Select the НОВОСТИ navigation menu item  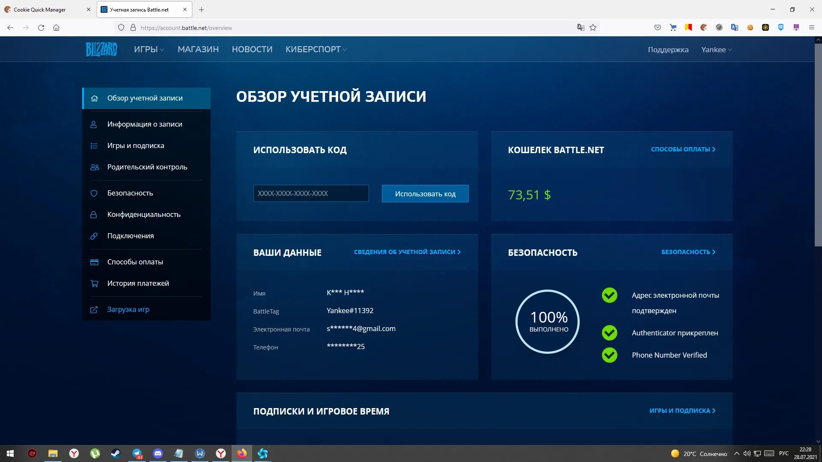click(252, 49)
